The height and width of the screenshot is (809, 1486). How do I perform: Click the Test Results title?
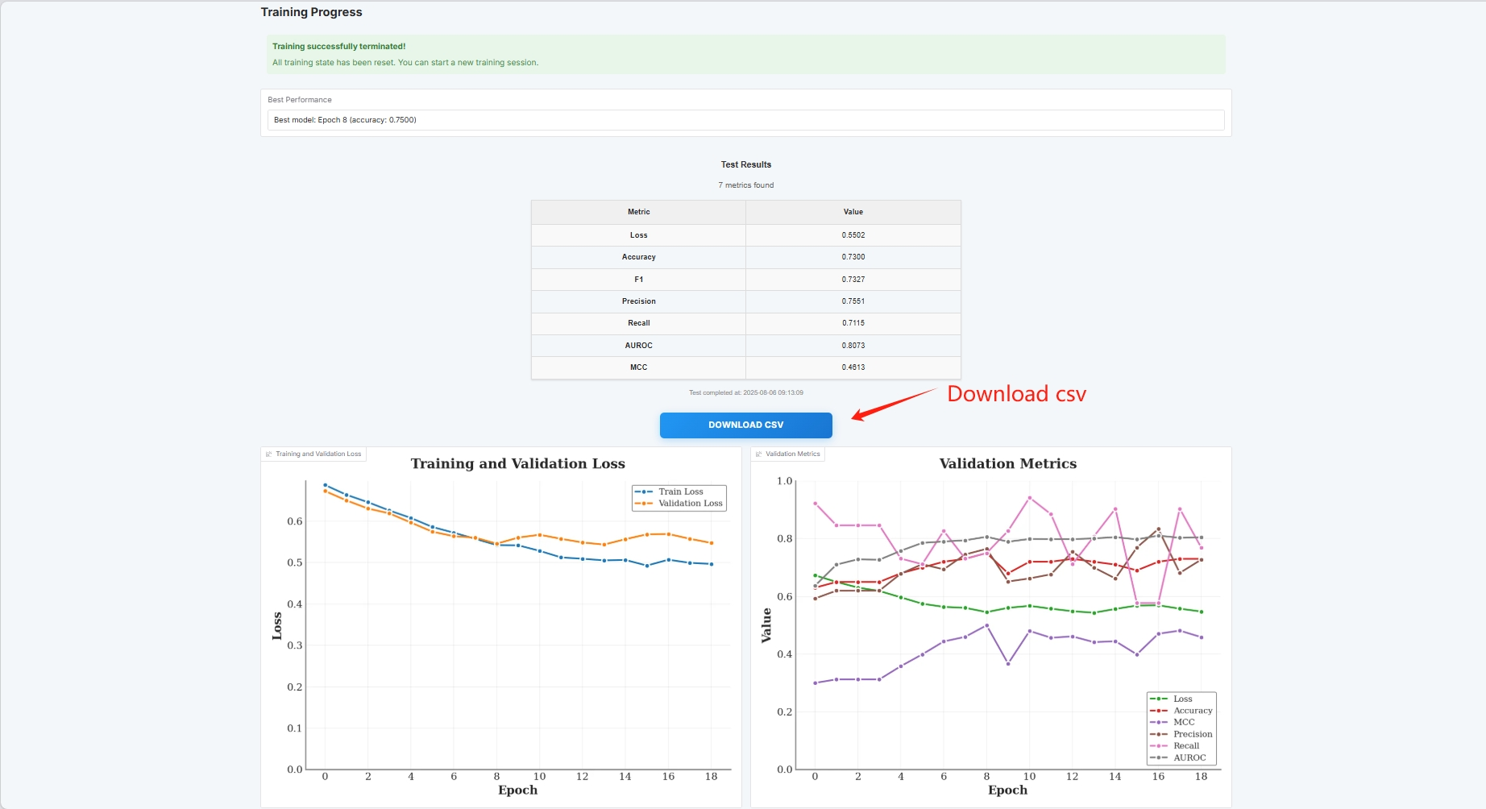click(x=745, y=164)
